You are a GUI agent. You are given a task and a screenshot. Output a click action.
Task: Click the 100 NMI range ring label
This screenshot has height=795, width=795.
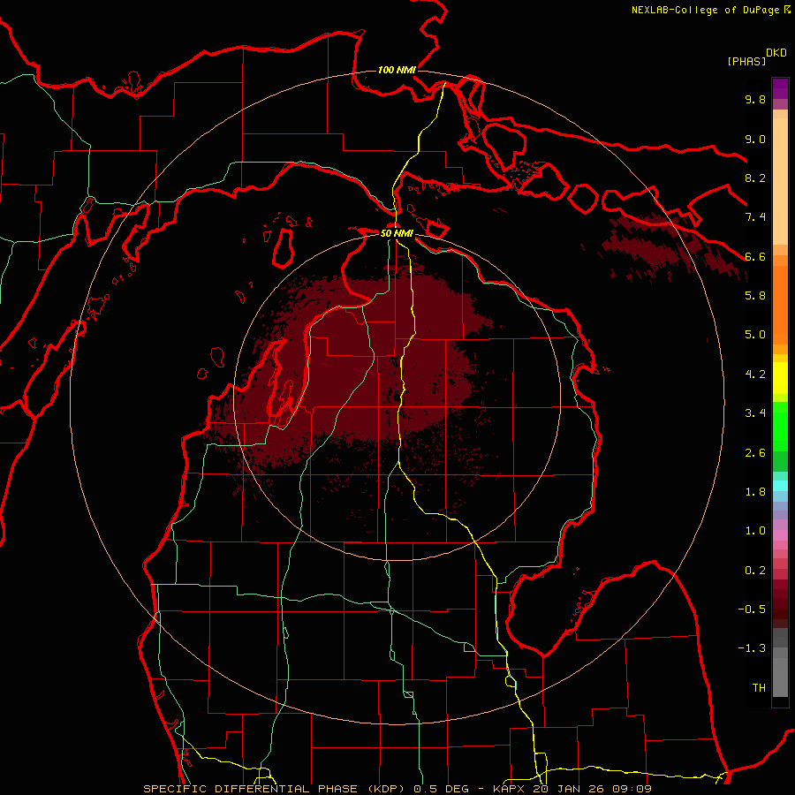pyautogui.click(x=397, y=70)
